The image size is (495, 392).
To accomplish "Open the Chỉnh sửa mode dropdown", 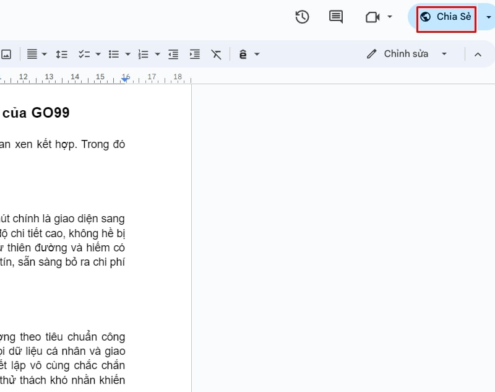I will point(444,54).
